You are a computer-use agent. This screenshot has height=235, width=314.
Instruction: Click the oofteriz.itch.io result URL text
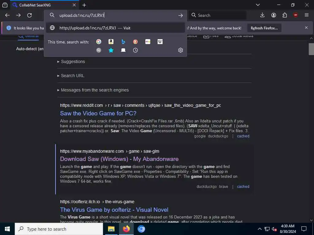pos(97,202)
